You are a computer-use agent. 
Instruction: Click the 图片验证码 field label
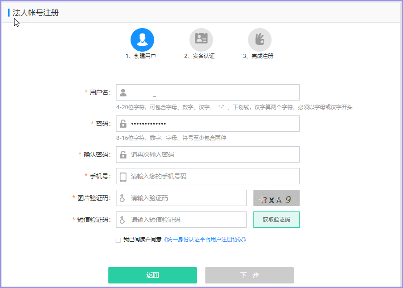[94, 198]
